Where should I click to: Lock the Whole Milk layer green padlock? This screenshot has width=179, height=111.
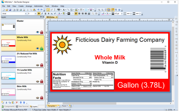pos(42,49)
